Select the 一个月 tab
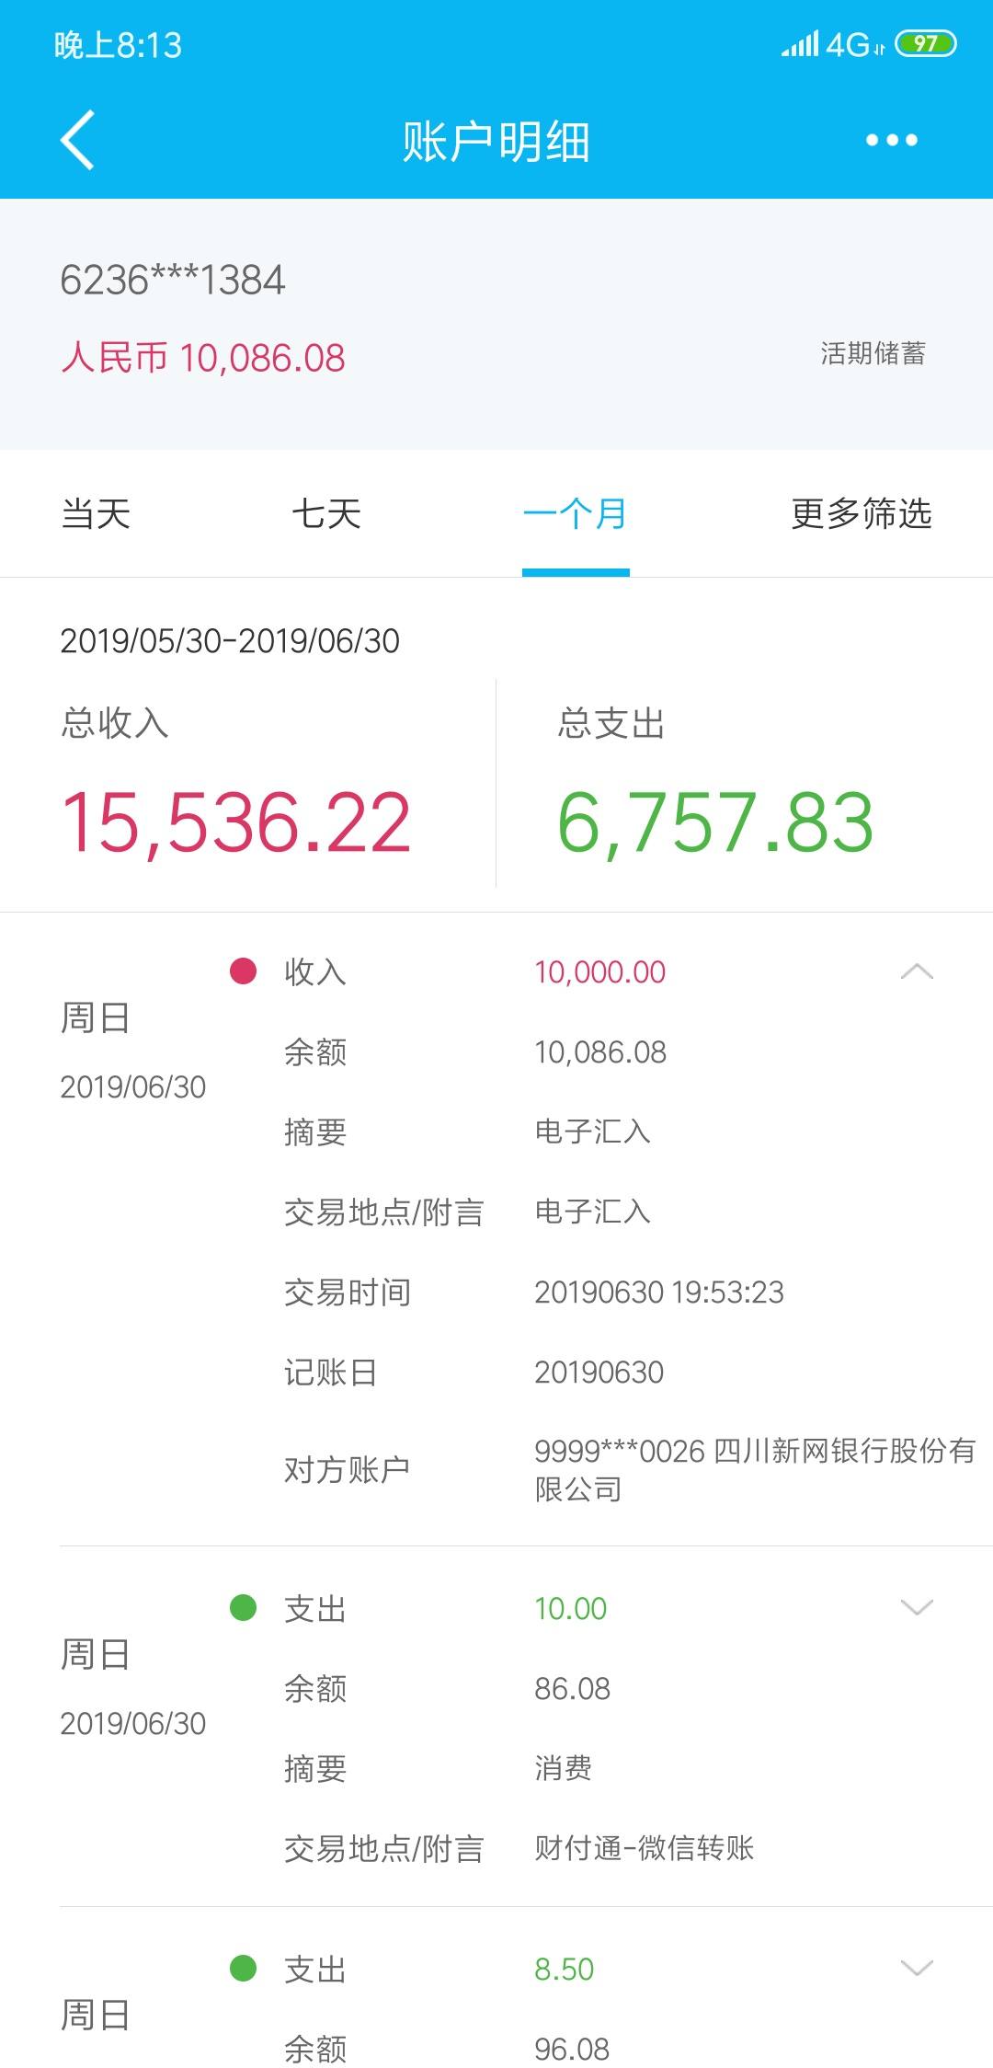993x2068 pixels. tap(576, 513)
